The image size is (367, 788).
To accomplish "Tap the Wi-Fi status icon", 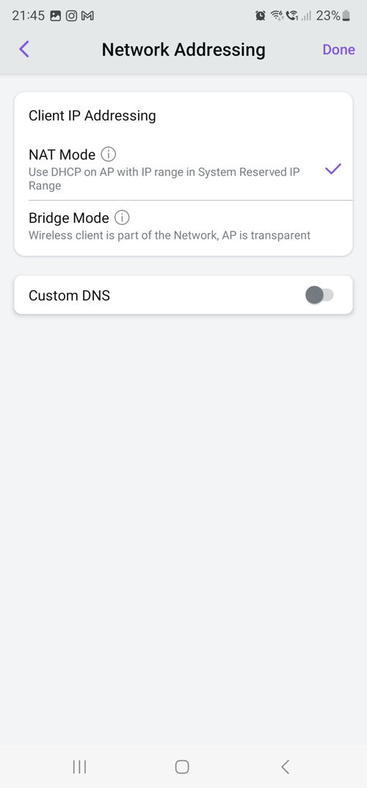I will point(277,16).
